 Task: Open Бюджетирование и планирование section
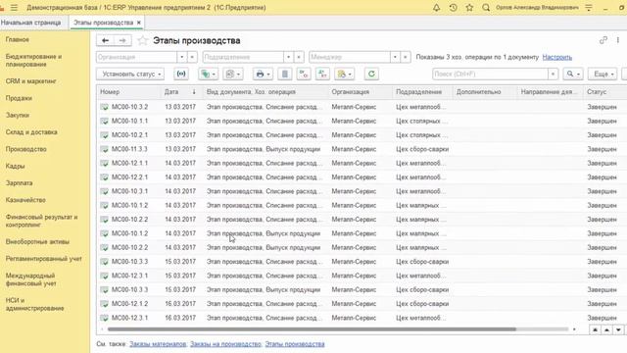pyautogui.click(x=33, y=61)
